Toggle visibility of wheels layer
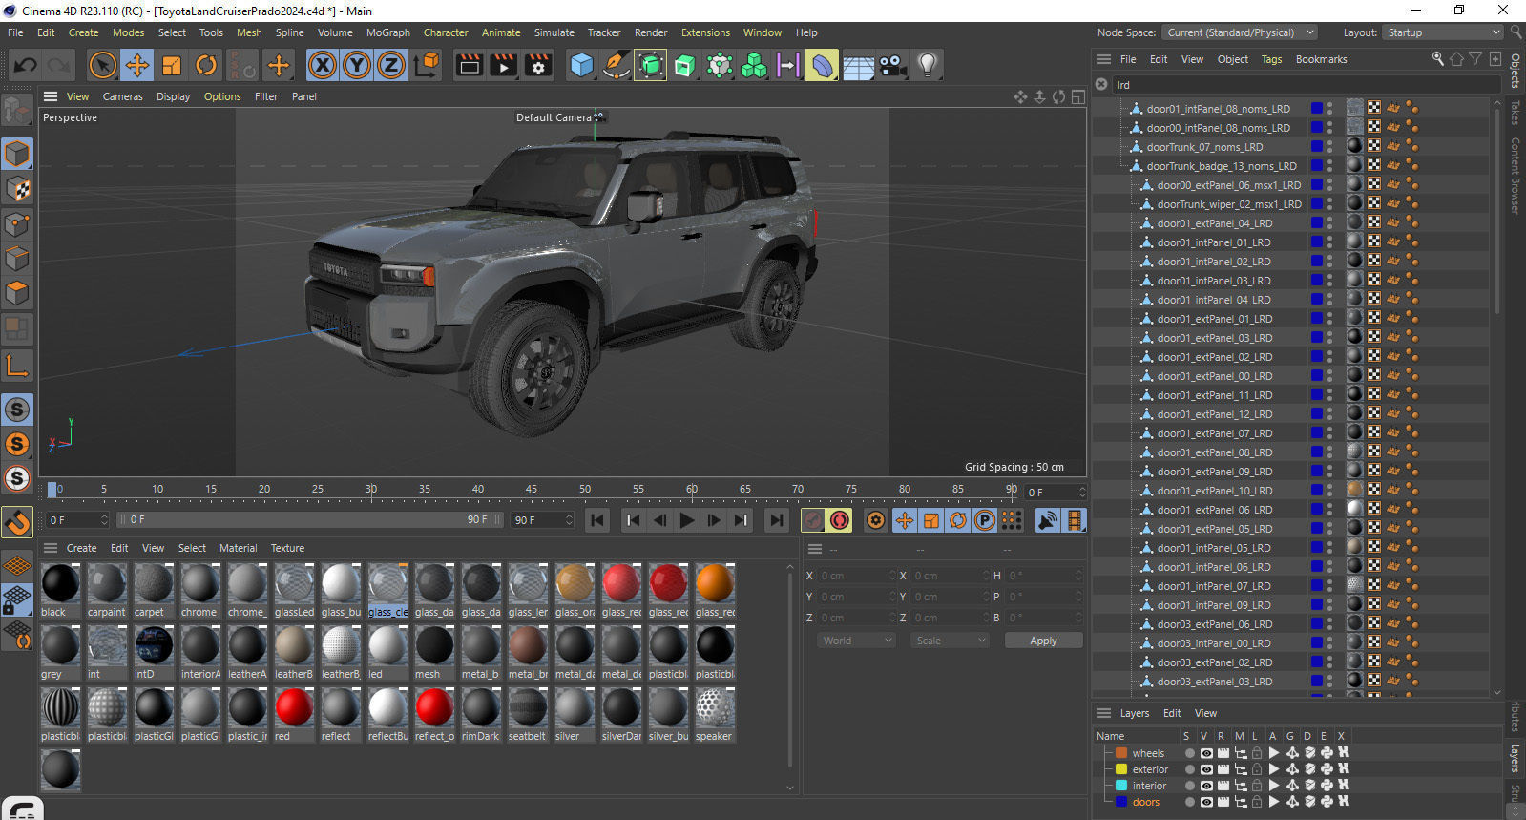 [1206, 753]
